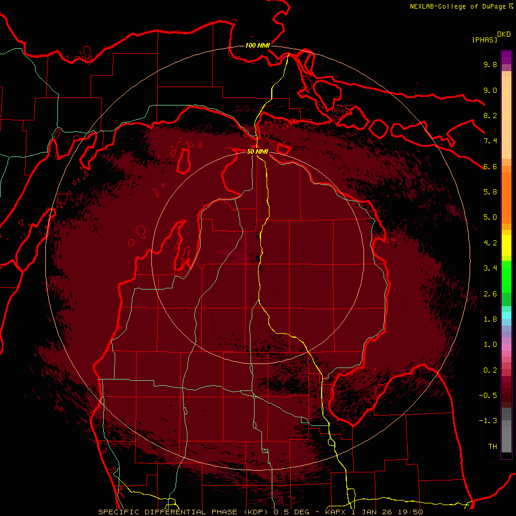516x516 pixels.
Task: Click the 1.8 scale value
Action: pyautogui.click(x=490, y=319)
